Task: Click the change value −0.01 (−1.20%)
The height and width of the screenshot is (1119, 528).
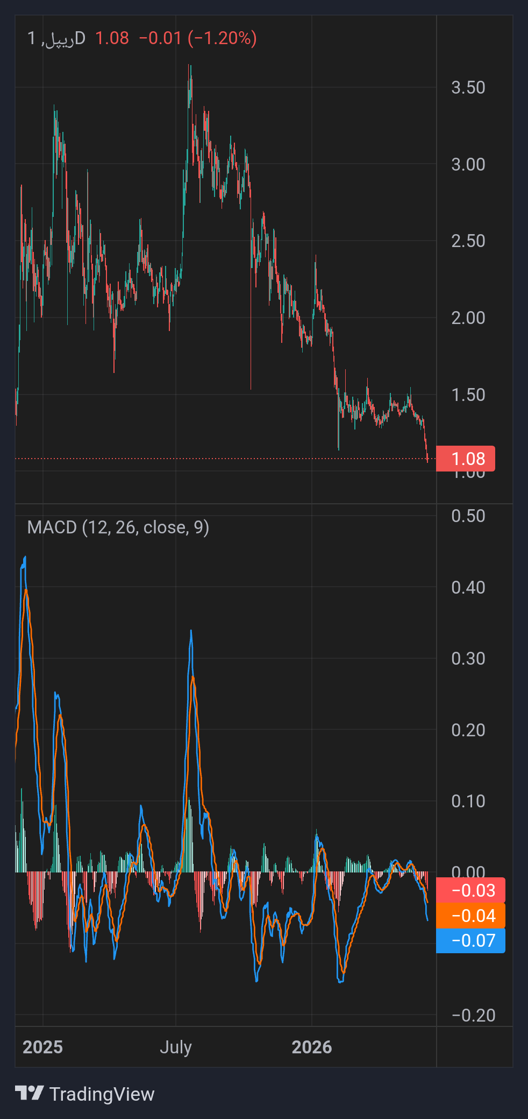Action: [198, 38]
